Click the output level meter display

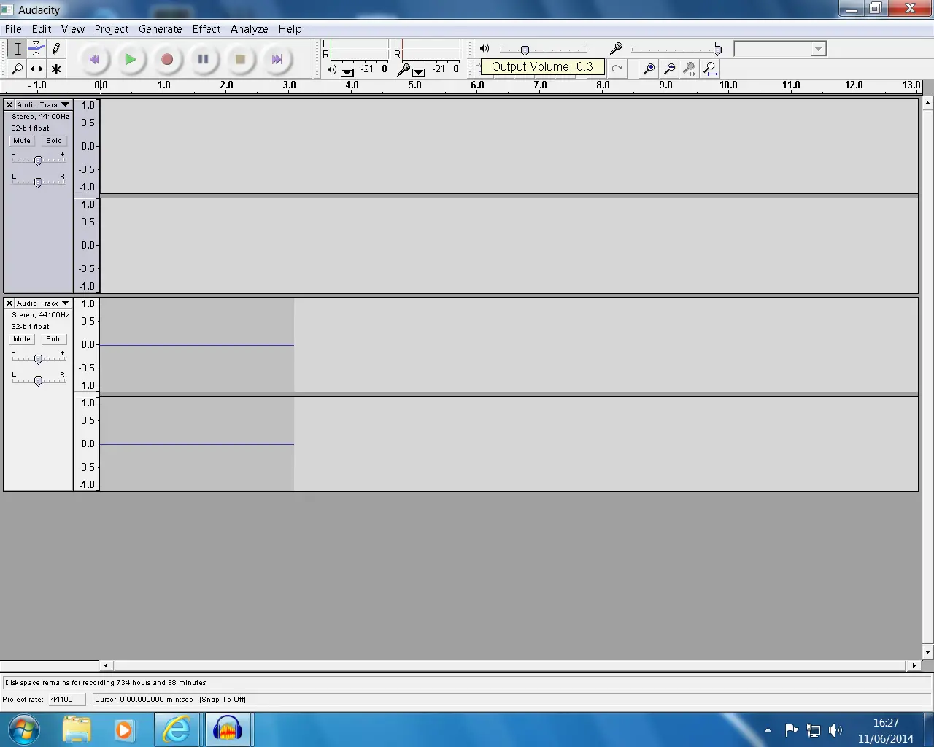(x=360, y=50)
